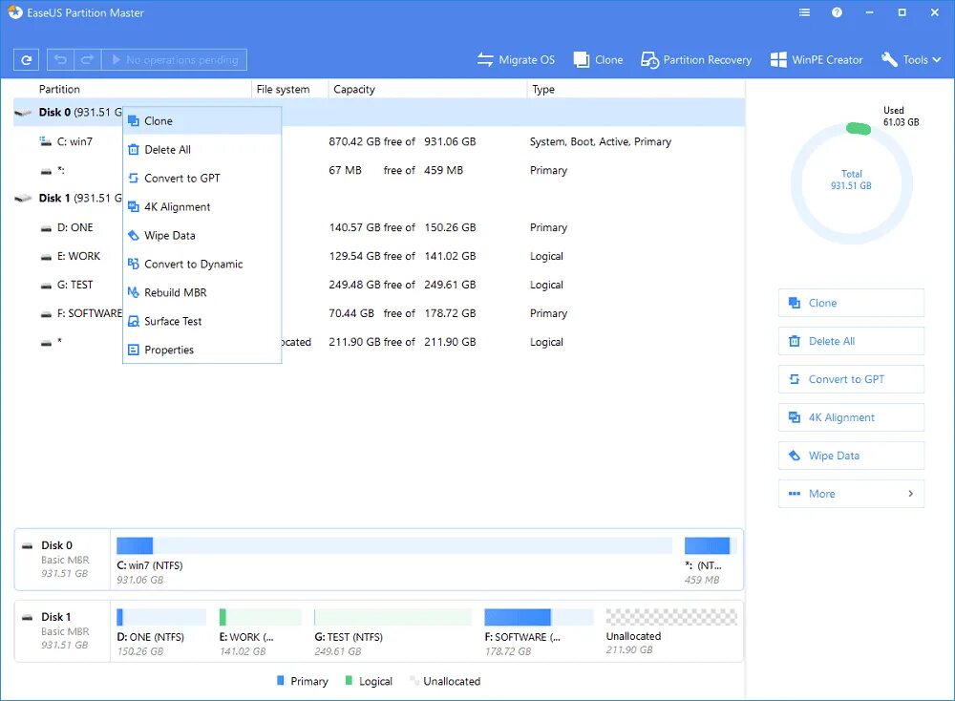Viewport: 955px width, 701px height.
Task: Pick Convert to Dynamic in context menu
Action: click(x=202, y=264)
